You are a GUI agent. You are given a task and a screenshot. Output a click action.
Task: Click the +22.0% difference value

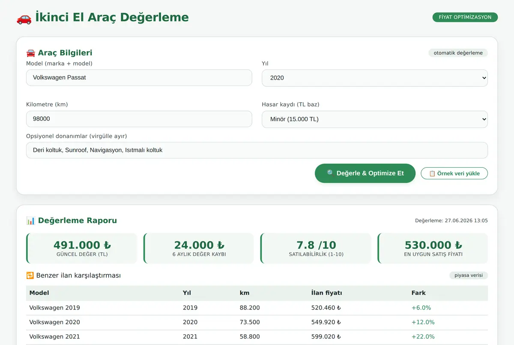[423, 337]
